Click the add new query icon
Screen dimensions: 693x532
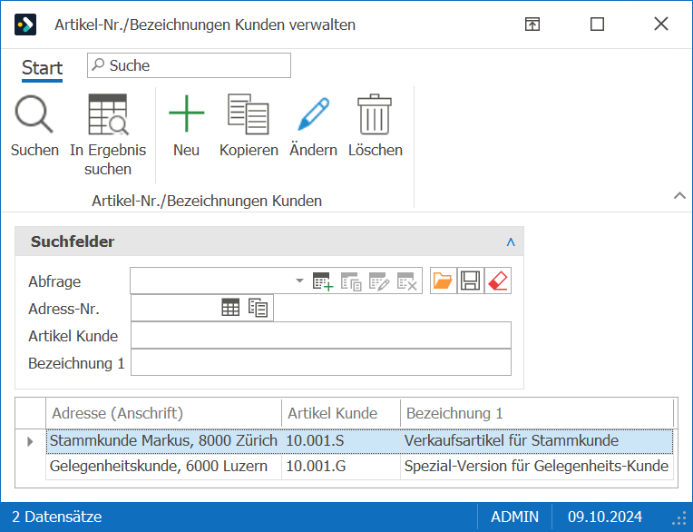pos(323,281)
